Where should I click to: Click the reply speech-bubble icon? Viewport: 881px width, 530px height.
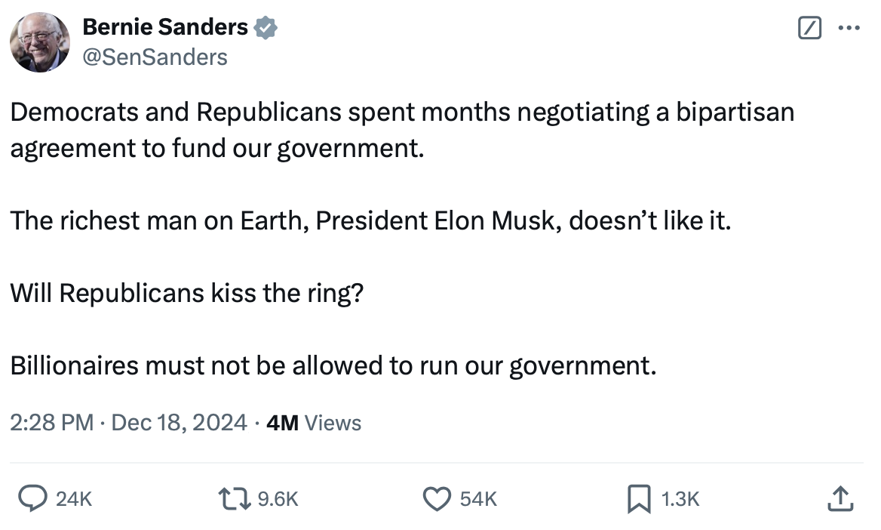tap(32, 498)
